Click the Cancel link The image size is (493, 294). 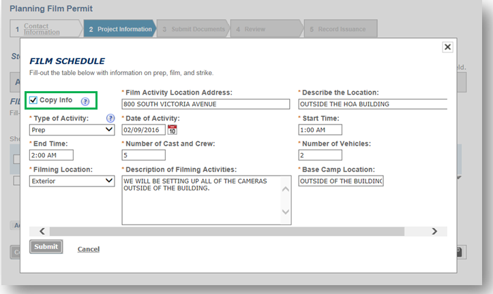tap(89, 249)
